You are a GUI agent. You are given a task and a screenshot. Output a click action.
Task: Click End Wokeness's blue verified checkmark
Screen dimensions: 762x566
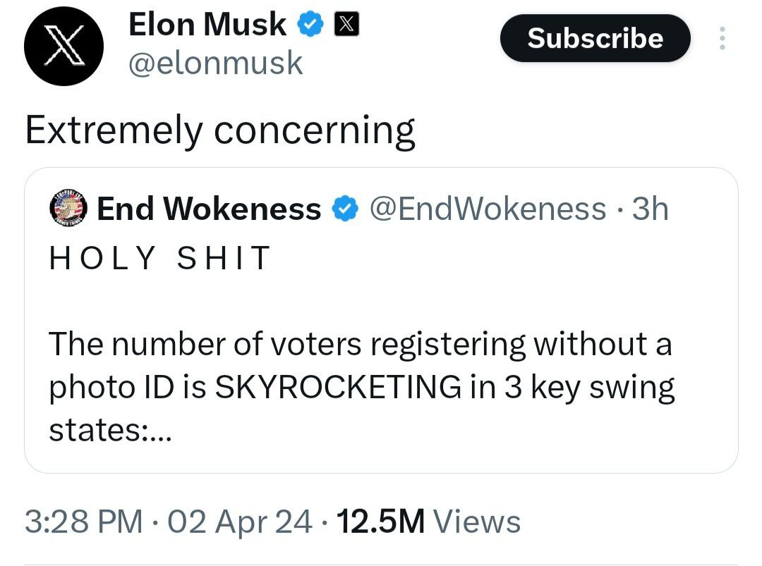(343, 209)
